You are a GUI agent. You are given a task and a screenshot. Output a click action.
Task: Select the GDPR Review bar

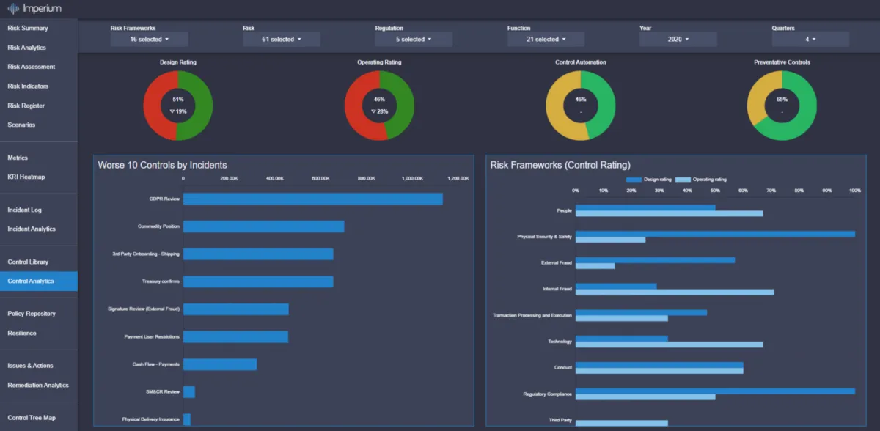pyautogui.click(x=313, y=199)
